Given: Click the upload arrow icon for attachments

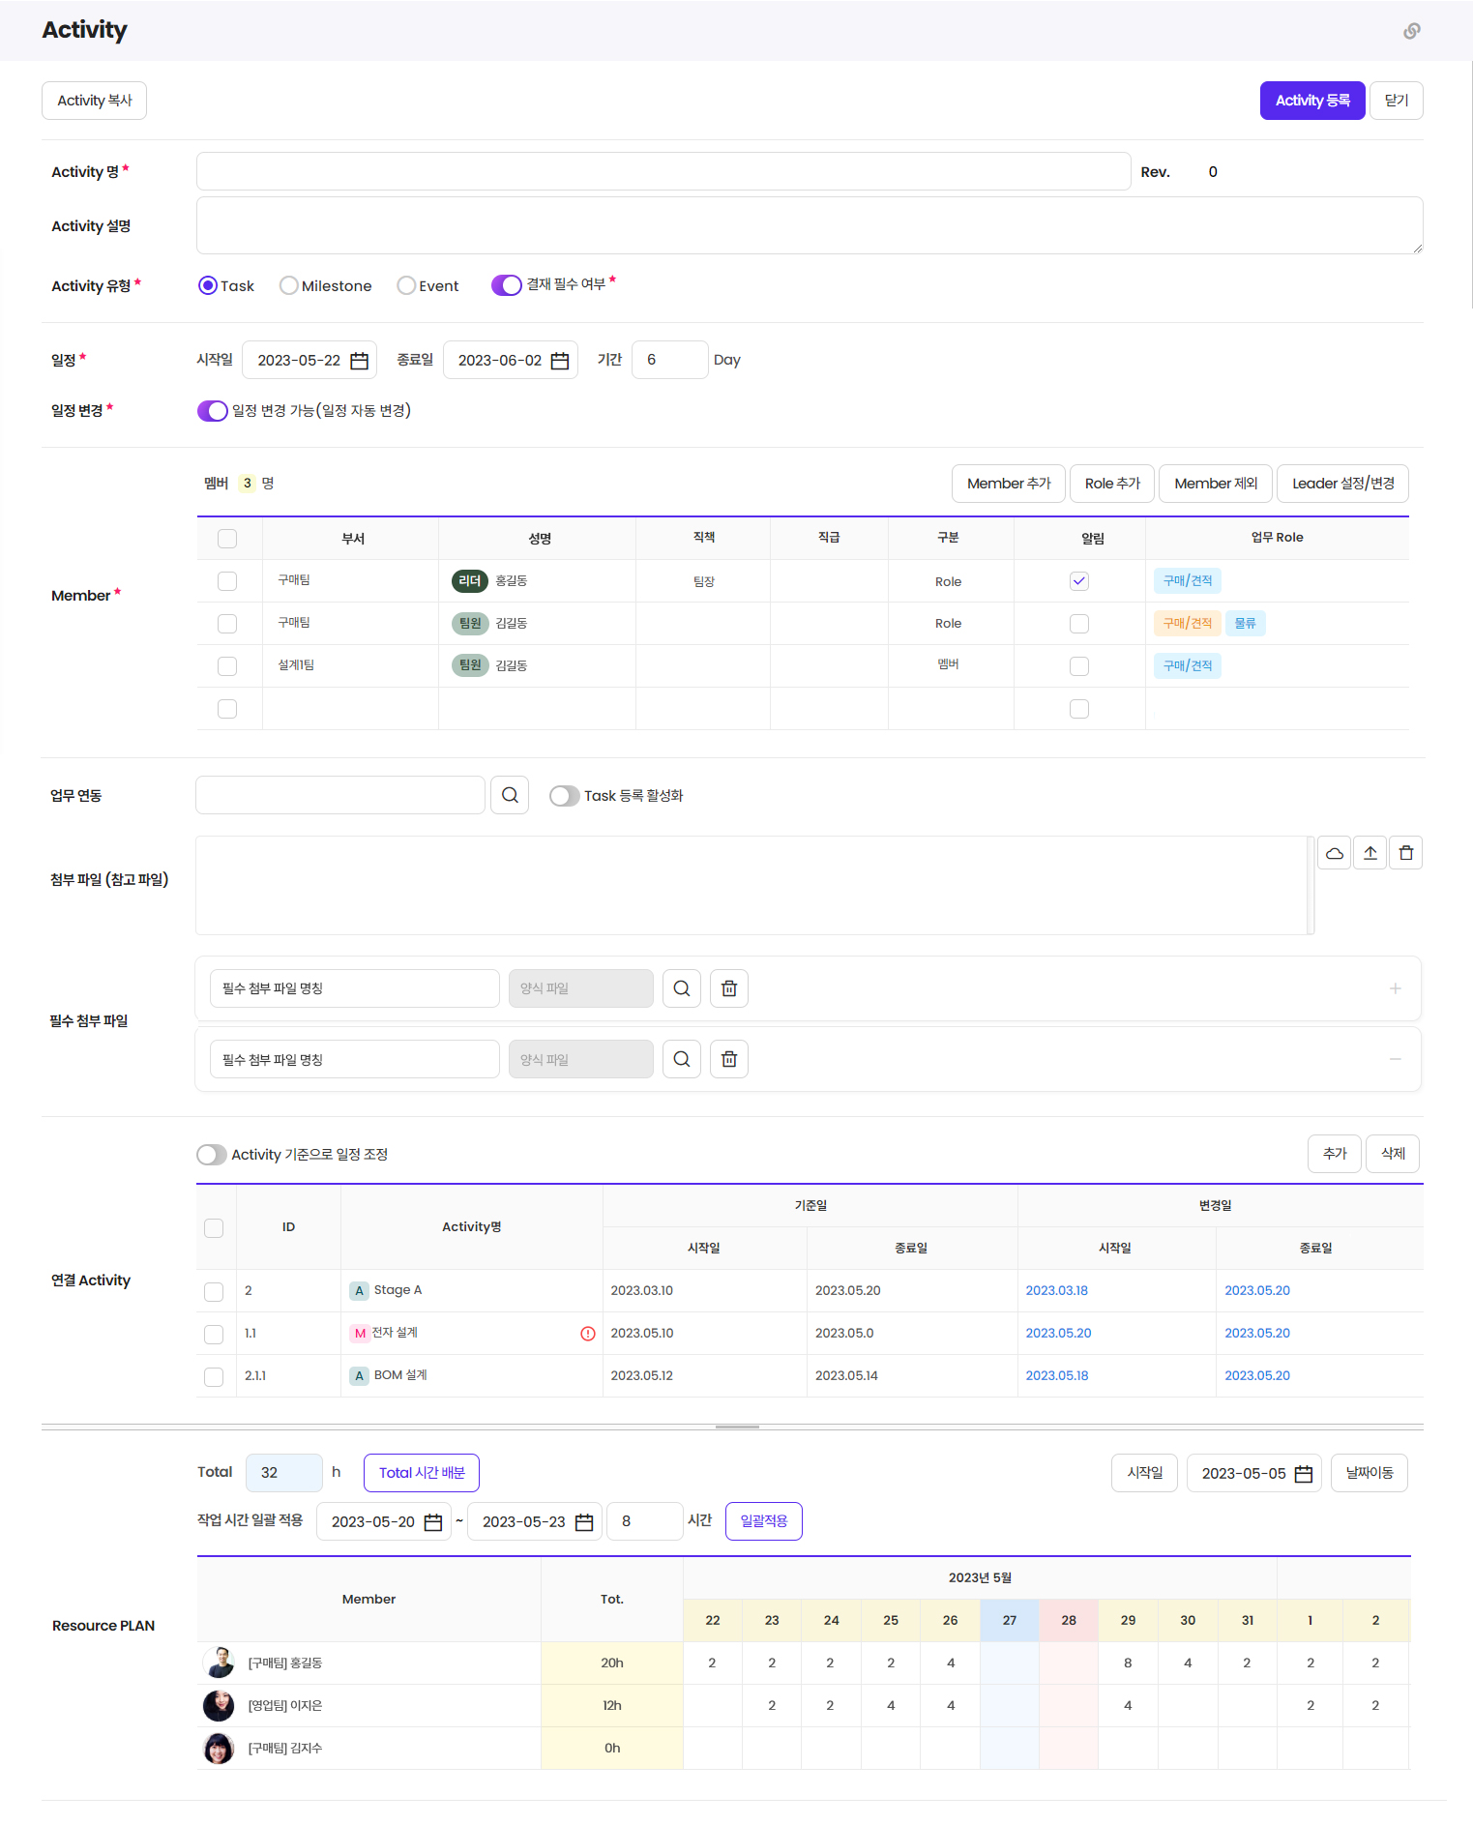Looking at the screenshot, I should [1370, 853].
